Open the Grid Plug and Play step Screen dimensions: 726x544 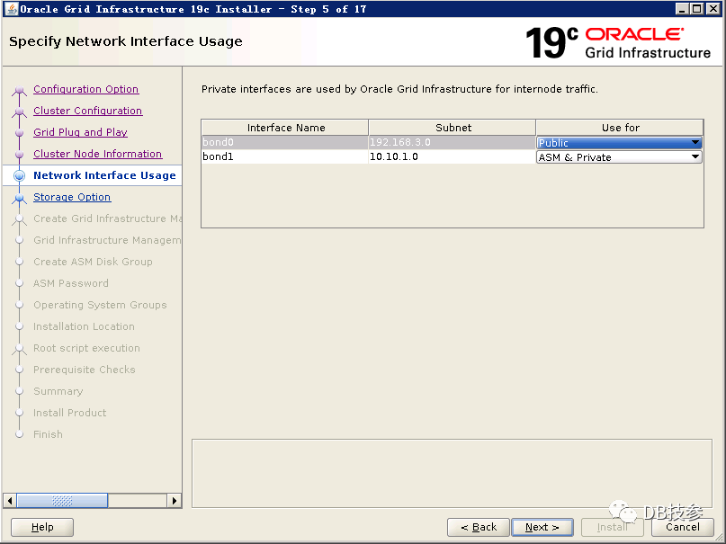click(80, 132)
